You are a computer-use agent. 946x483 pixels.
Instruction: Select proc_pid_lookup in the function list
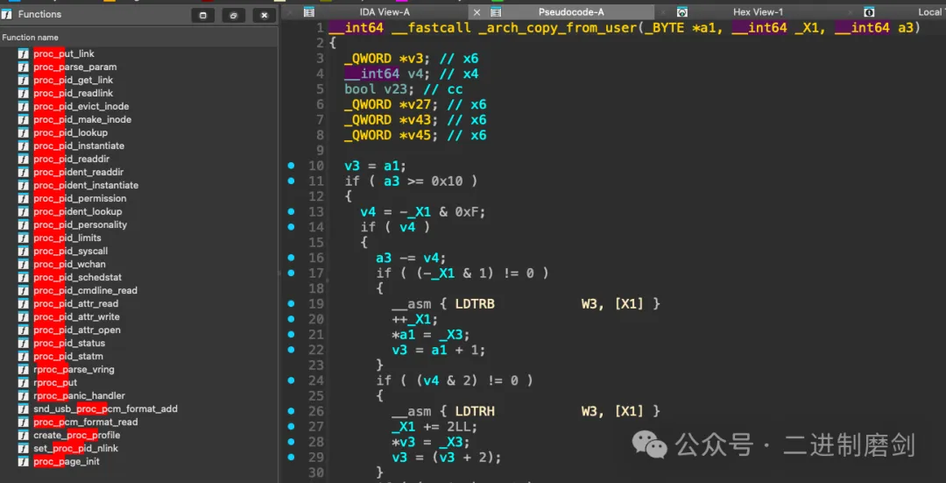[70, 133]
